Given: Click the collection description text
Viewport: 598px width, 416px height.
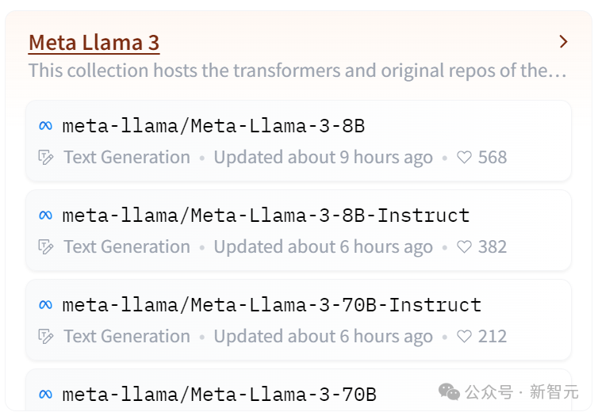Looking at the screenshot, I should [297, 71].
